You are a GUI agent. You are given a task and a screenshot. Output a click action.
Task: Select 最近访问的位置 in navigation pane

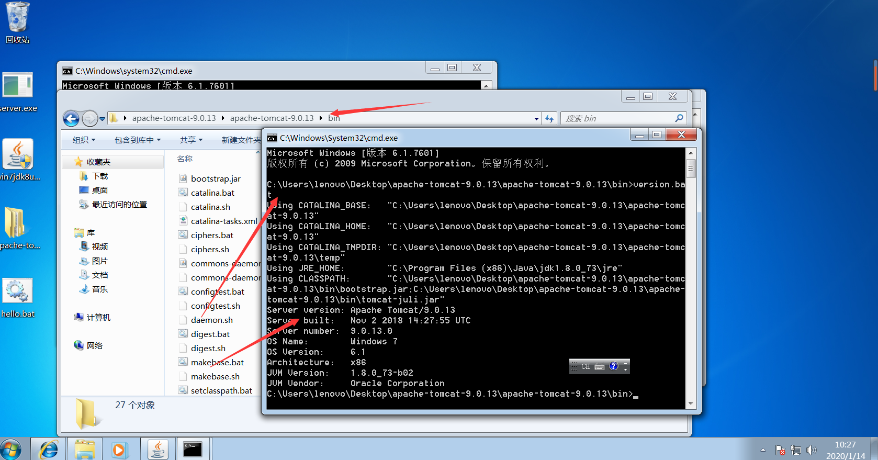119,204
